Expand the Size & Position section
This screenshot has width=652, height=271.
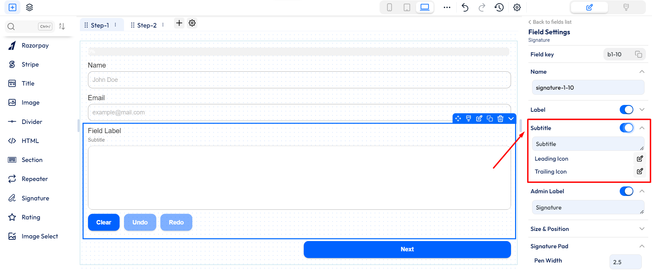tap(641, 229)
